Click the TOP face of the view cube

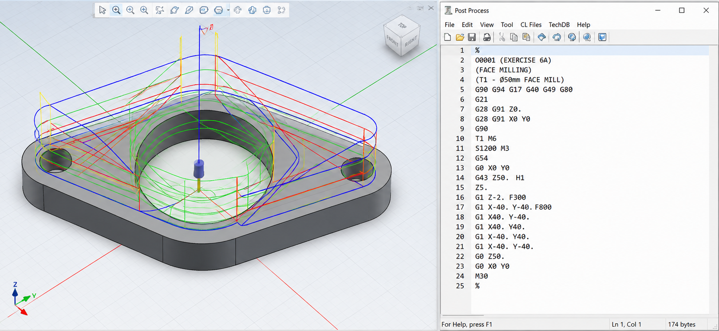(x=402, y=26)
